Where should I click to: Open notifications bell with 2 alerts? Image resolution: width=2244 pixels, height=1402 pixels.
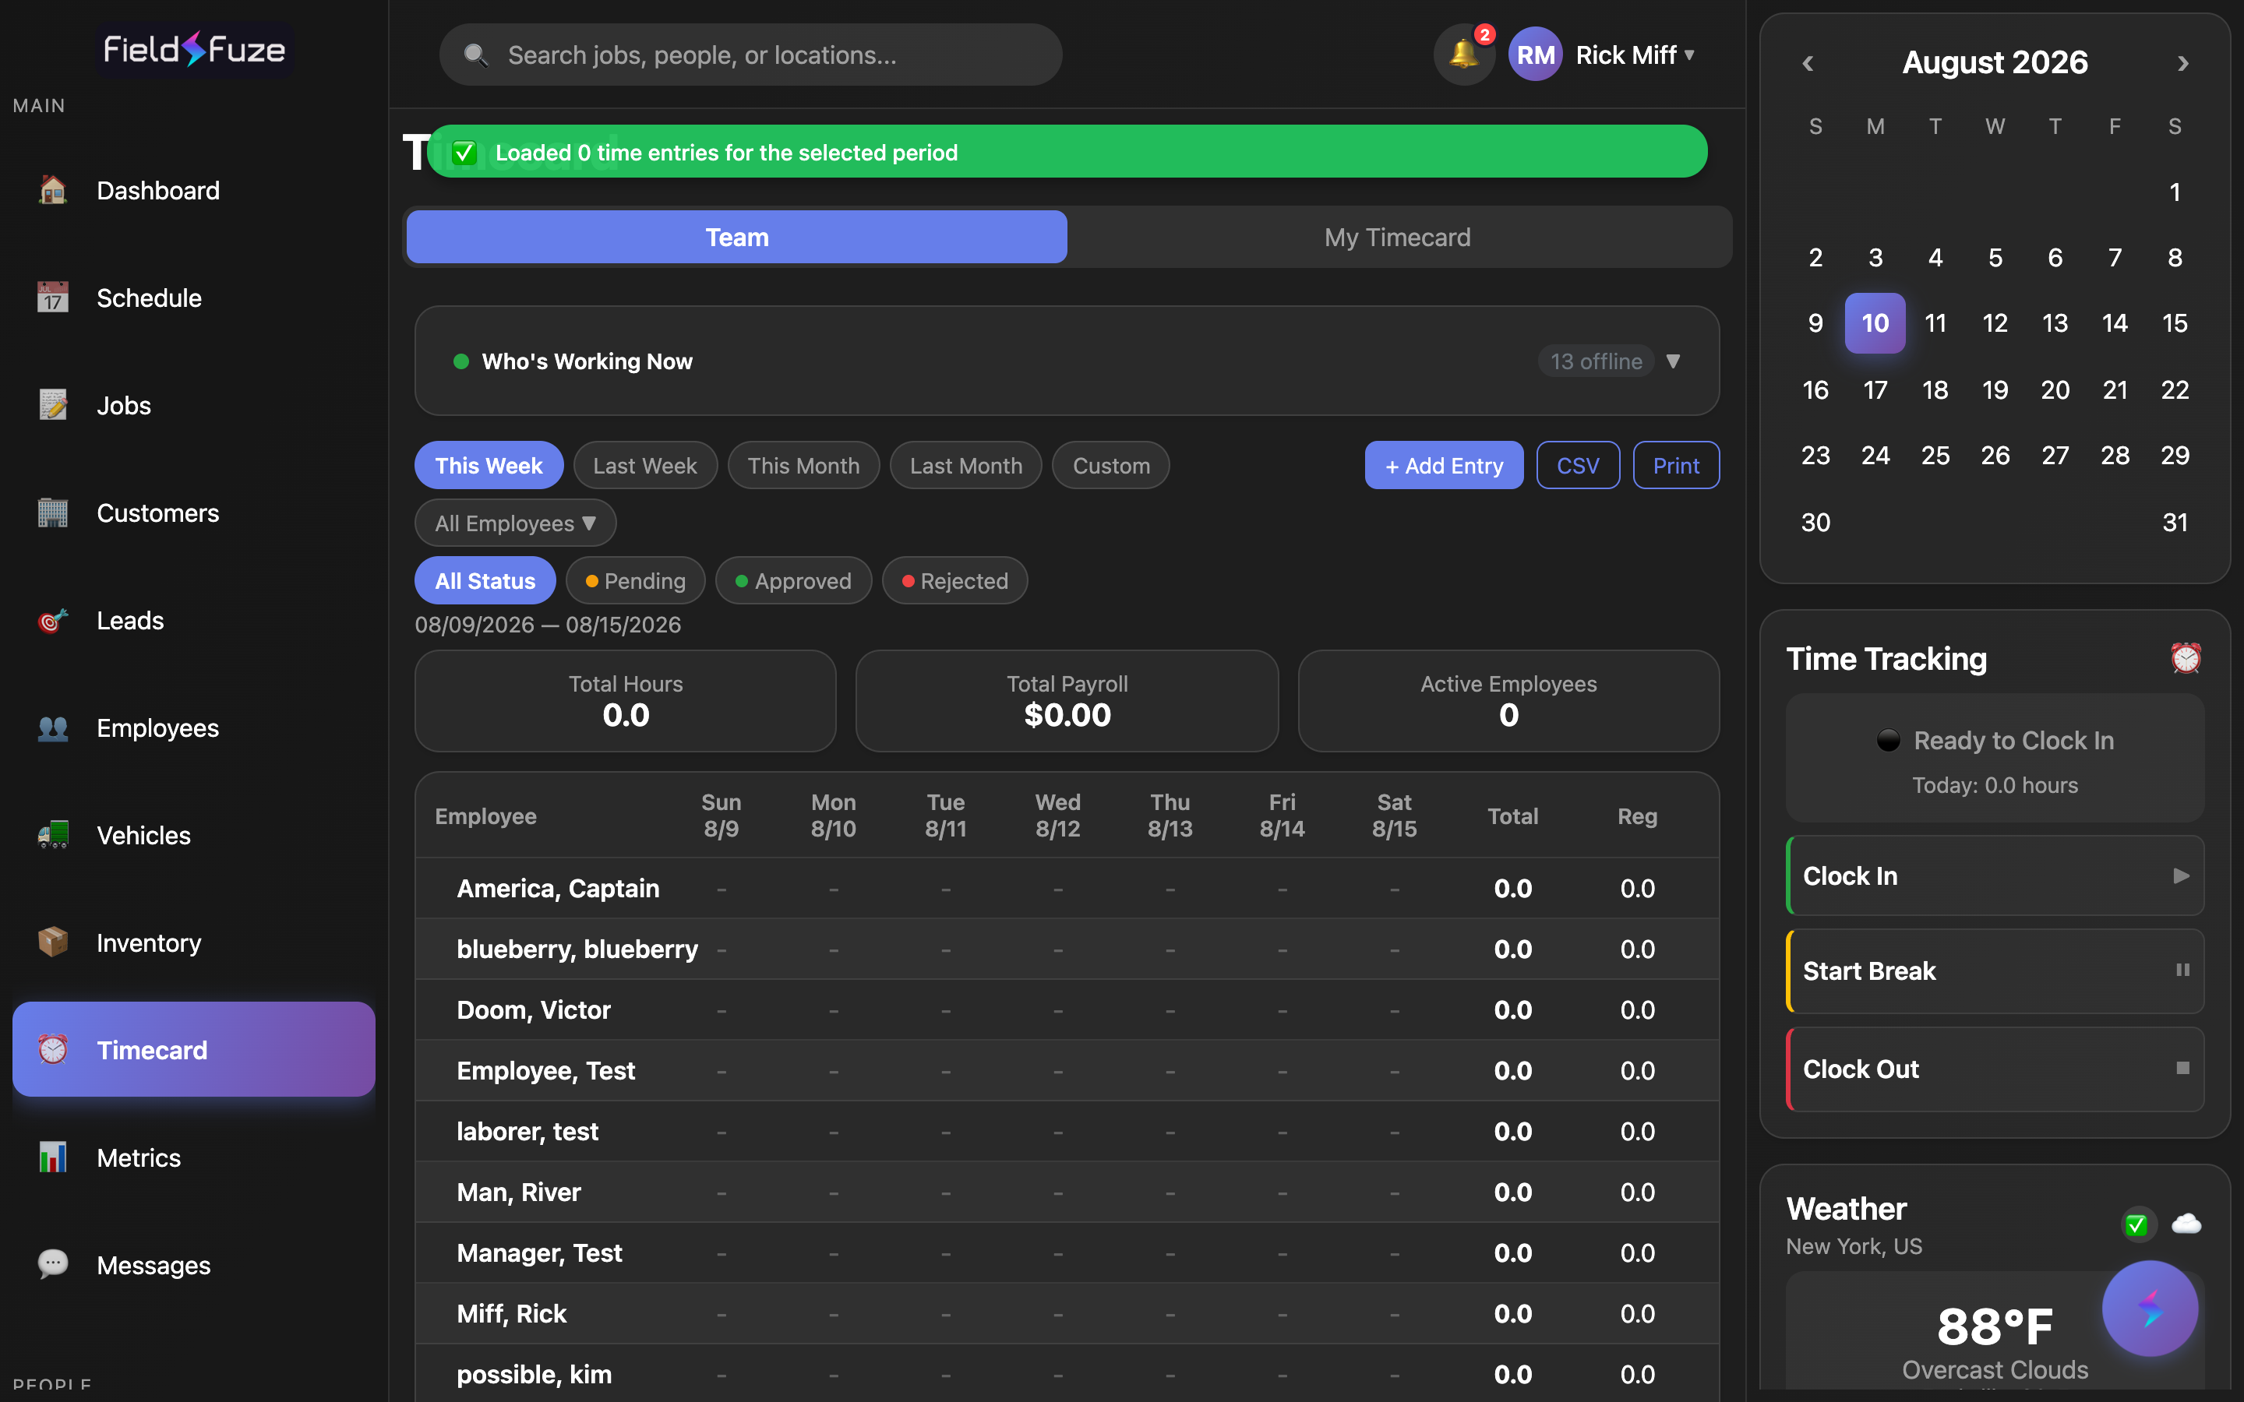[1464, 55]
